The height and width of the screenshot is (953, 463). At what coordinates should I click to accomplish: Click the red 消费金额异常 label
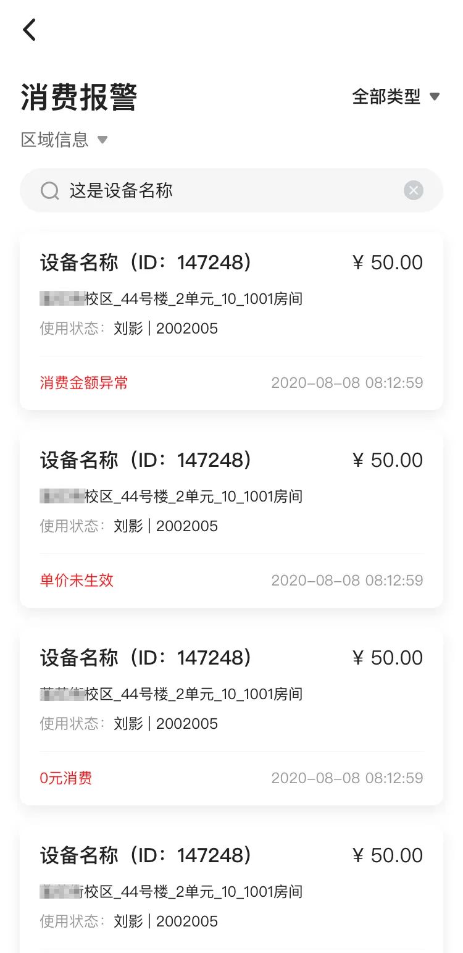84,383
